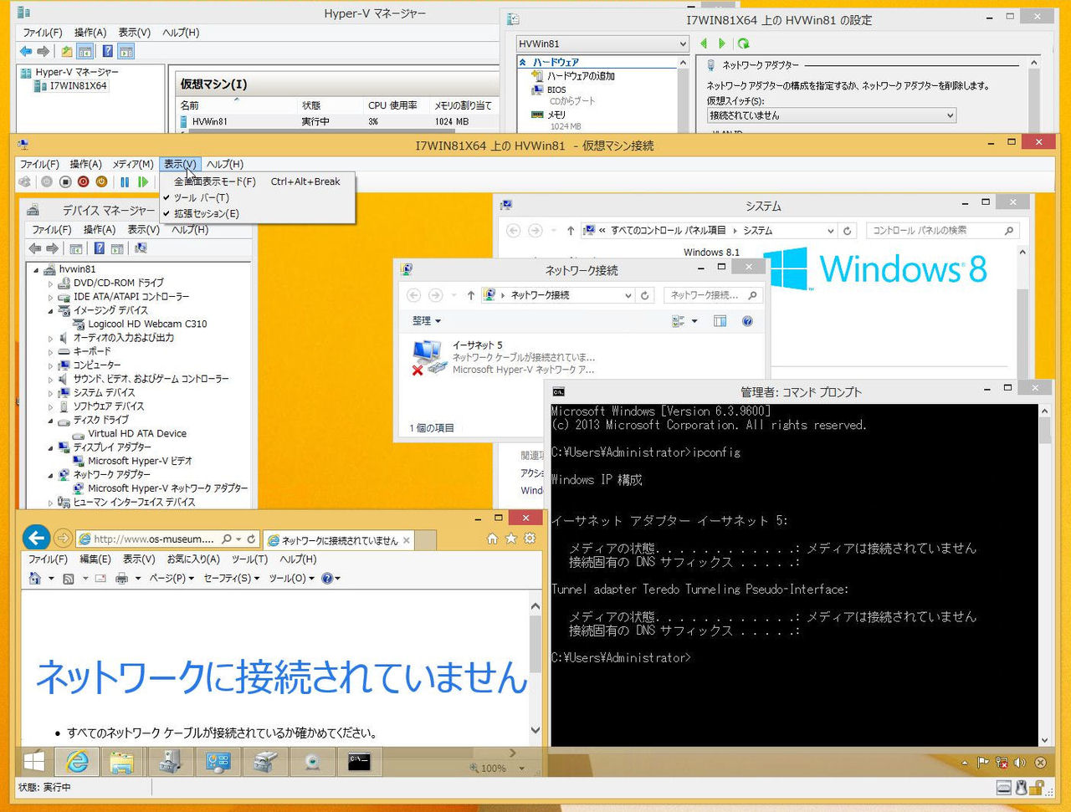Viewport: 1071px width, 812px height.
Task: Click the Help icon in Hyper-V Manager toolbar
Action: click(107, 52)
